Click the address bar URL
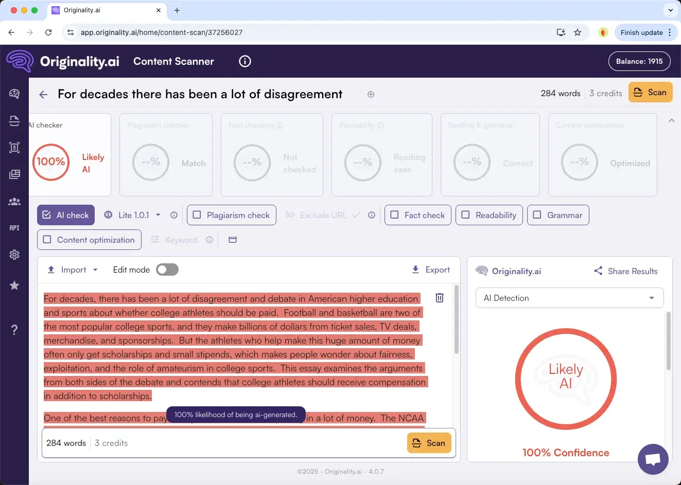Viewport: 681px width, 485px height. click(162, 32)
